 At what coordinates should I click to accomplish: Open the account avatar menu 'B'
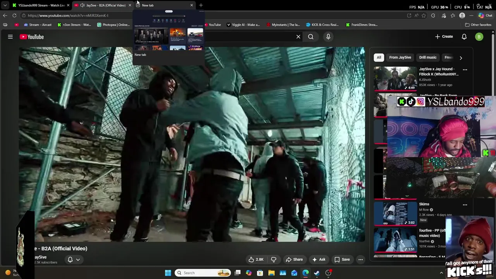click(479, 37)
